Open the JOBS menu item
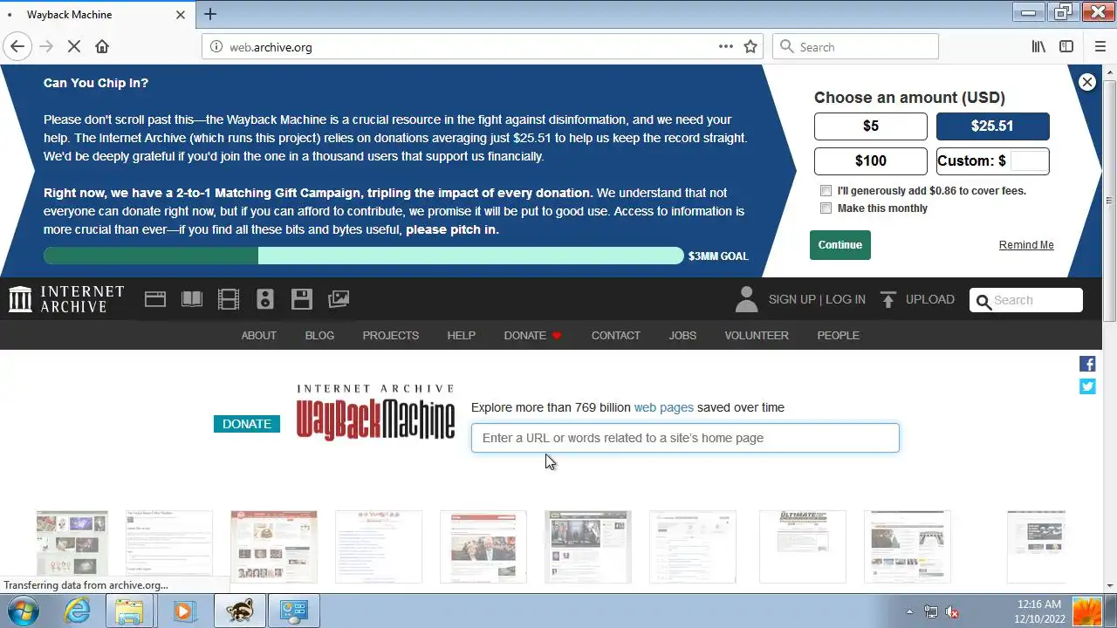 pyautogui.click(x=682, y=336)
